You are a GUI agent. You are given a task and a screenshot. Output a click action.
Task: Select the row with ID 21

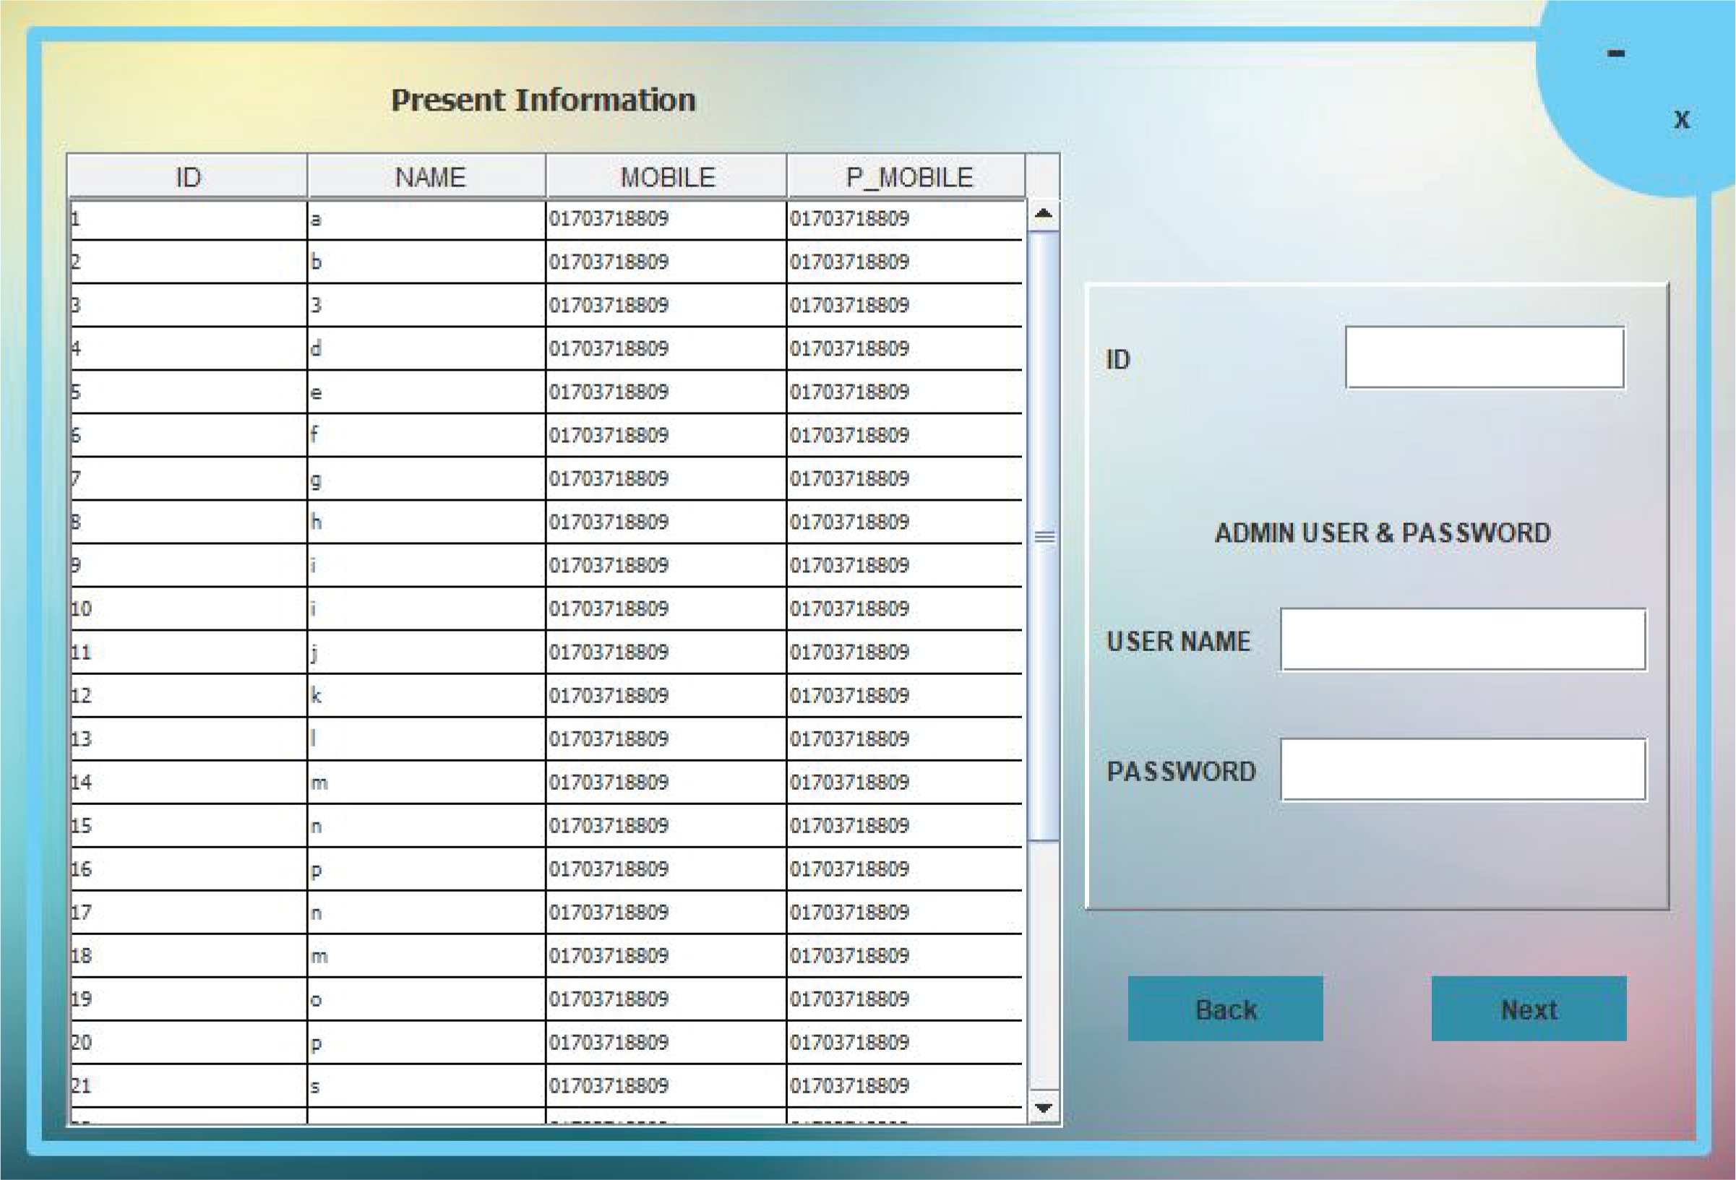(x=187, y=1086)
